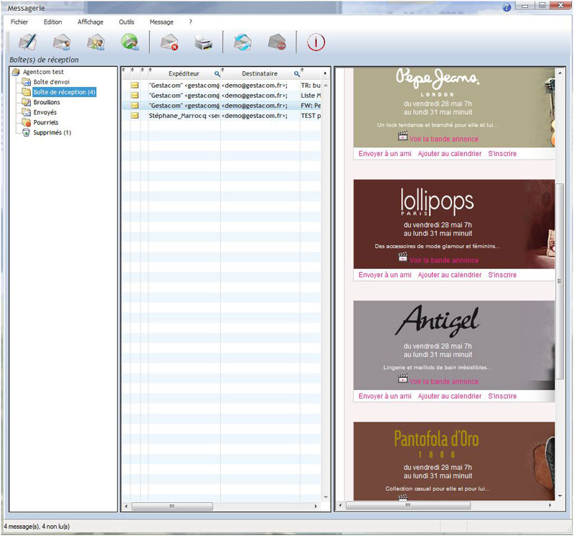The image size is (574, 536).
Task: Click the preview pane vertical scrollbar thumb
Action: [560, 281]
